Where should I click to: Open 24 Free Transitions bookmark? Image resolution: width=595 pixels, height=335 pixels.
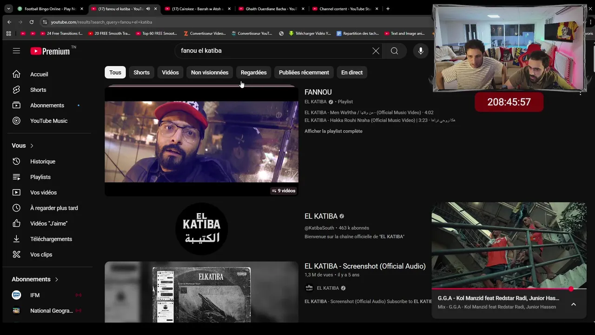coord(61,33)
